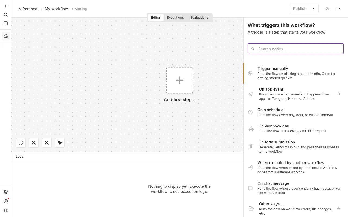Click the Add first step plus box
The width and height of the screenshot is (348, 217).
click(180, 80)
